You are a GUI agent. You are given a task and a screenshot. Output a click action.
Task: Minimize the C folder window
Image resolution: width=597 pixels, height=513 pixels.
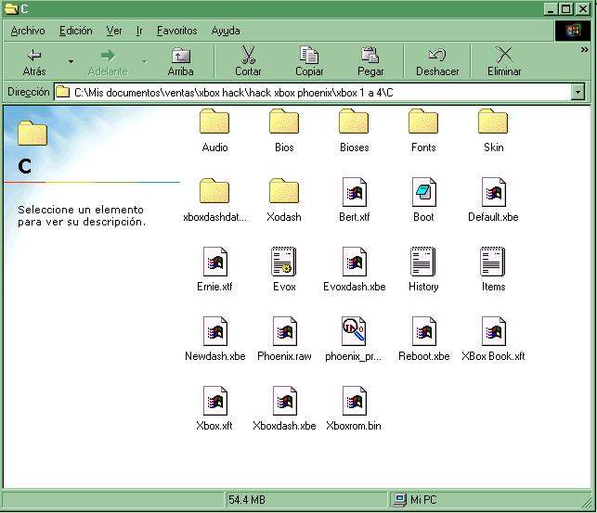tap(551, 8)
